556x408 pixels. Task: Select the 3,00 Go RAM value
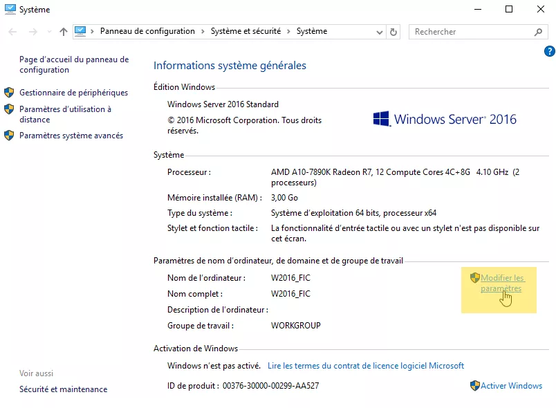[x=284, y=198]
